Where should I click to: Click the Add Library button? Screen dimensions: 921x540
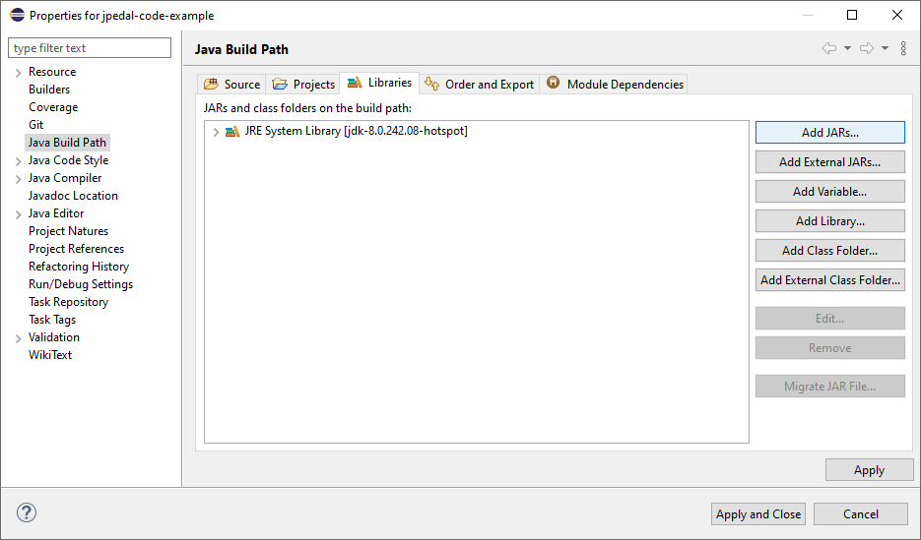[x=829, y=221]
